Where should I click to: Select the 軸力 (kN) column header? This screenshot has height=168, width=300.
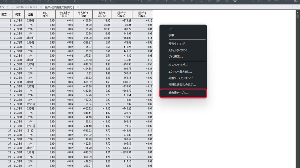click(x=46, y=15)
